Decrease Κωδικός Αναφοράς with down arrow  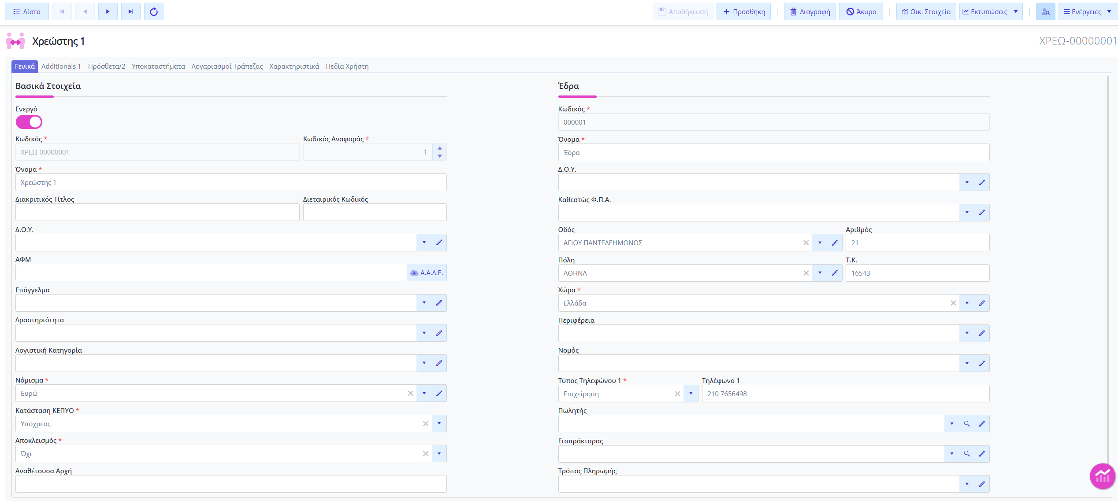440,156
